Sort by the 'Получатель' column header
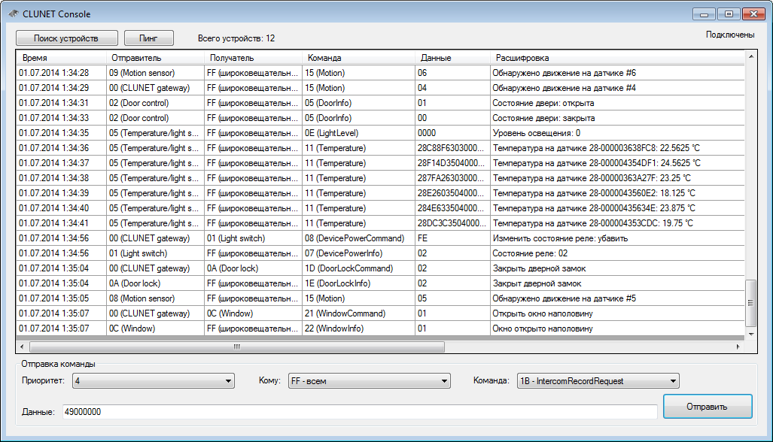The width and height of the screenshot is (773, 442). click(x=253, y=58)
